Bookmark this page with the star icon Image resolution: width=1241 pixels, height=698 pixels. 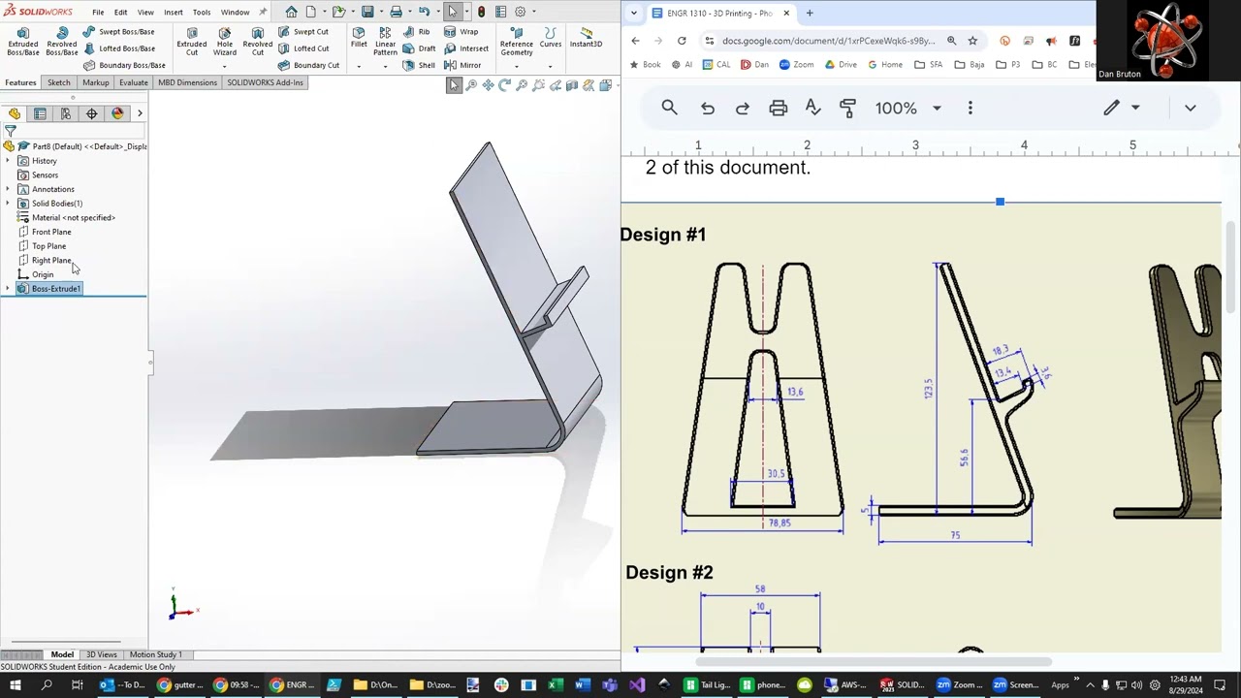pos(972,41)
